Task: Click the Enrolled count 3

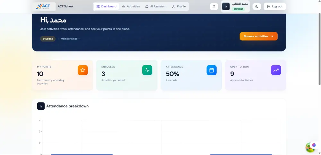Action: click(103, 74)
